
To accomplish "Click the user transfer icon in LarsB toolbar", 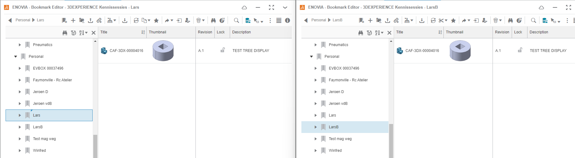I will pos(485,20).
